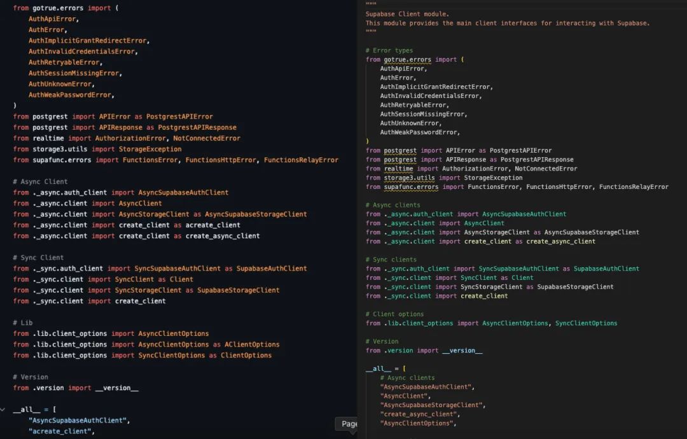Click 'SyncClient as Client' import in left pane

tap(154, 279)
